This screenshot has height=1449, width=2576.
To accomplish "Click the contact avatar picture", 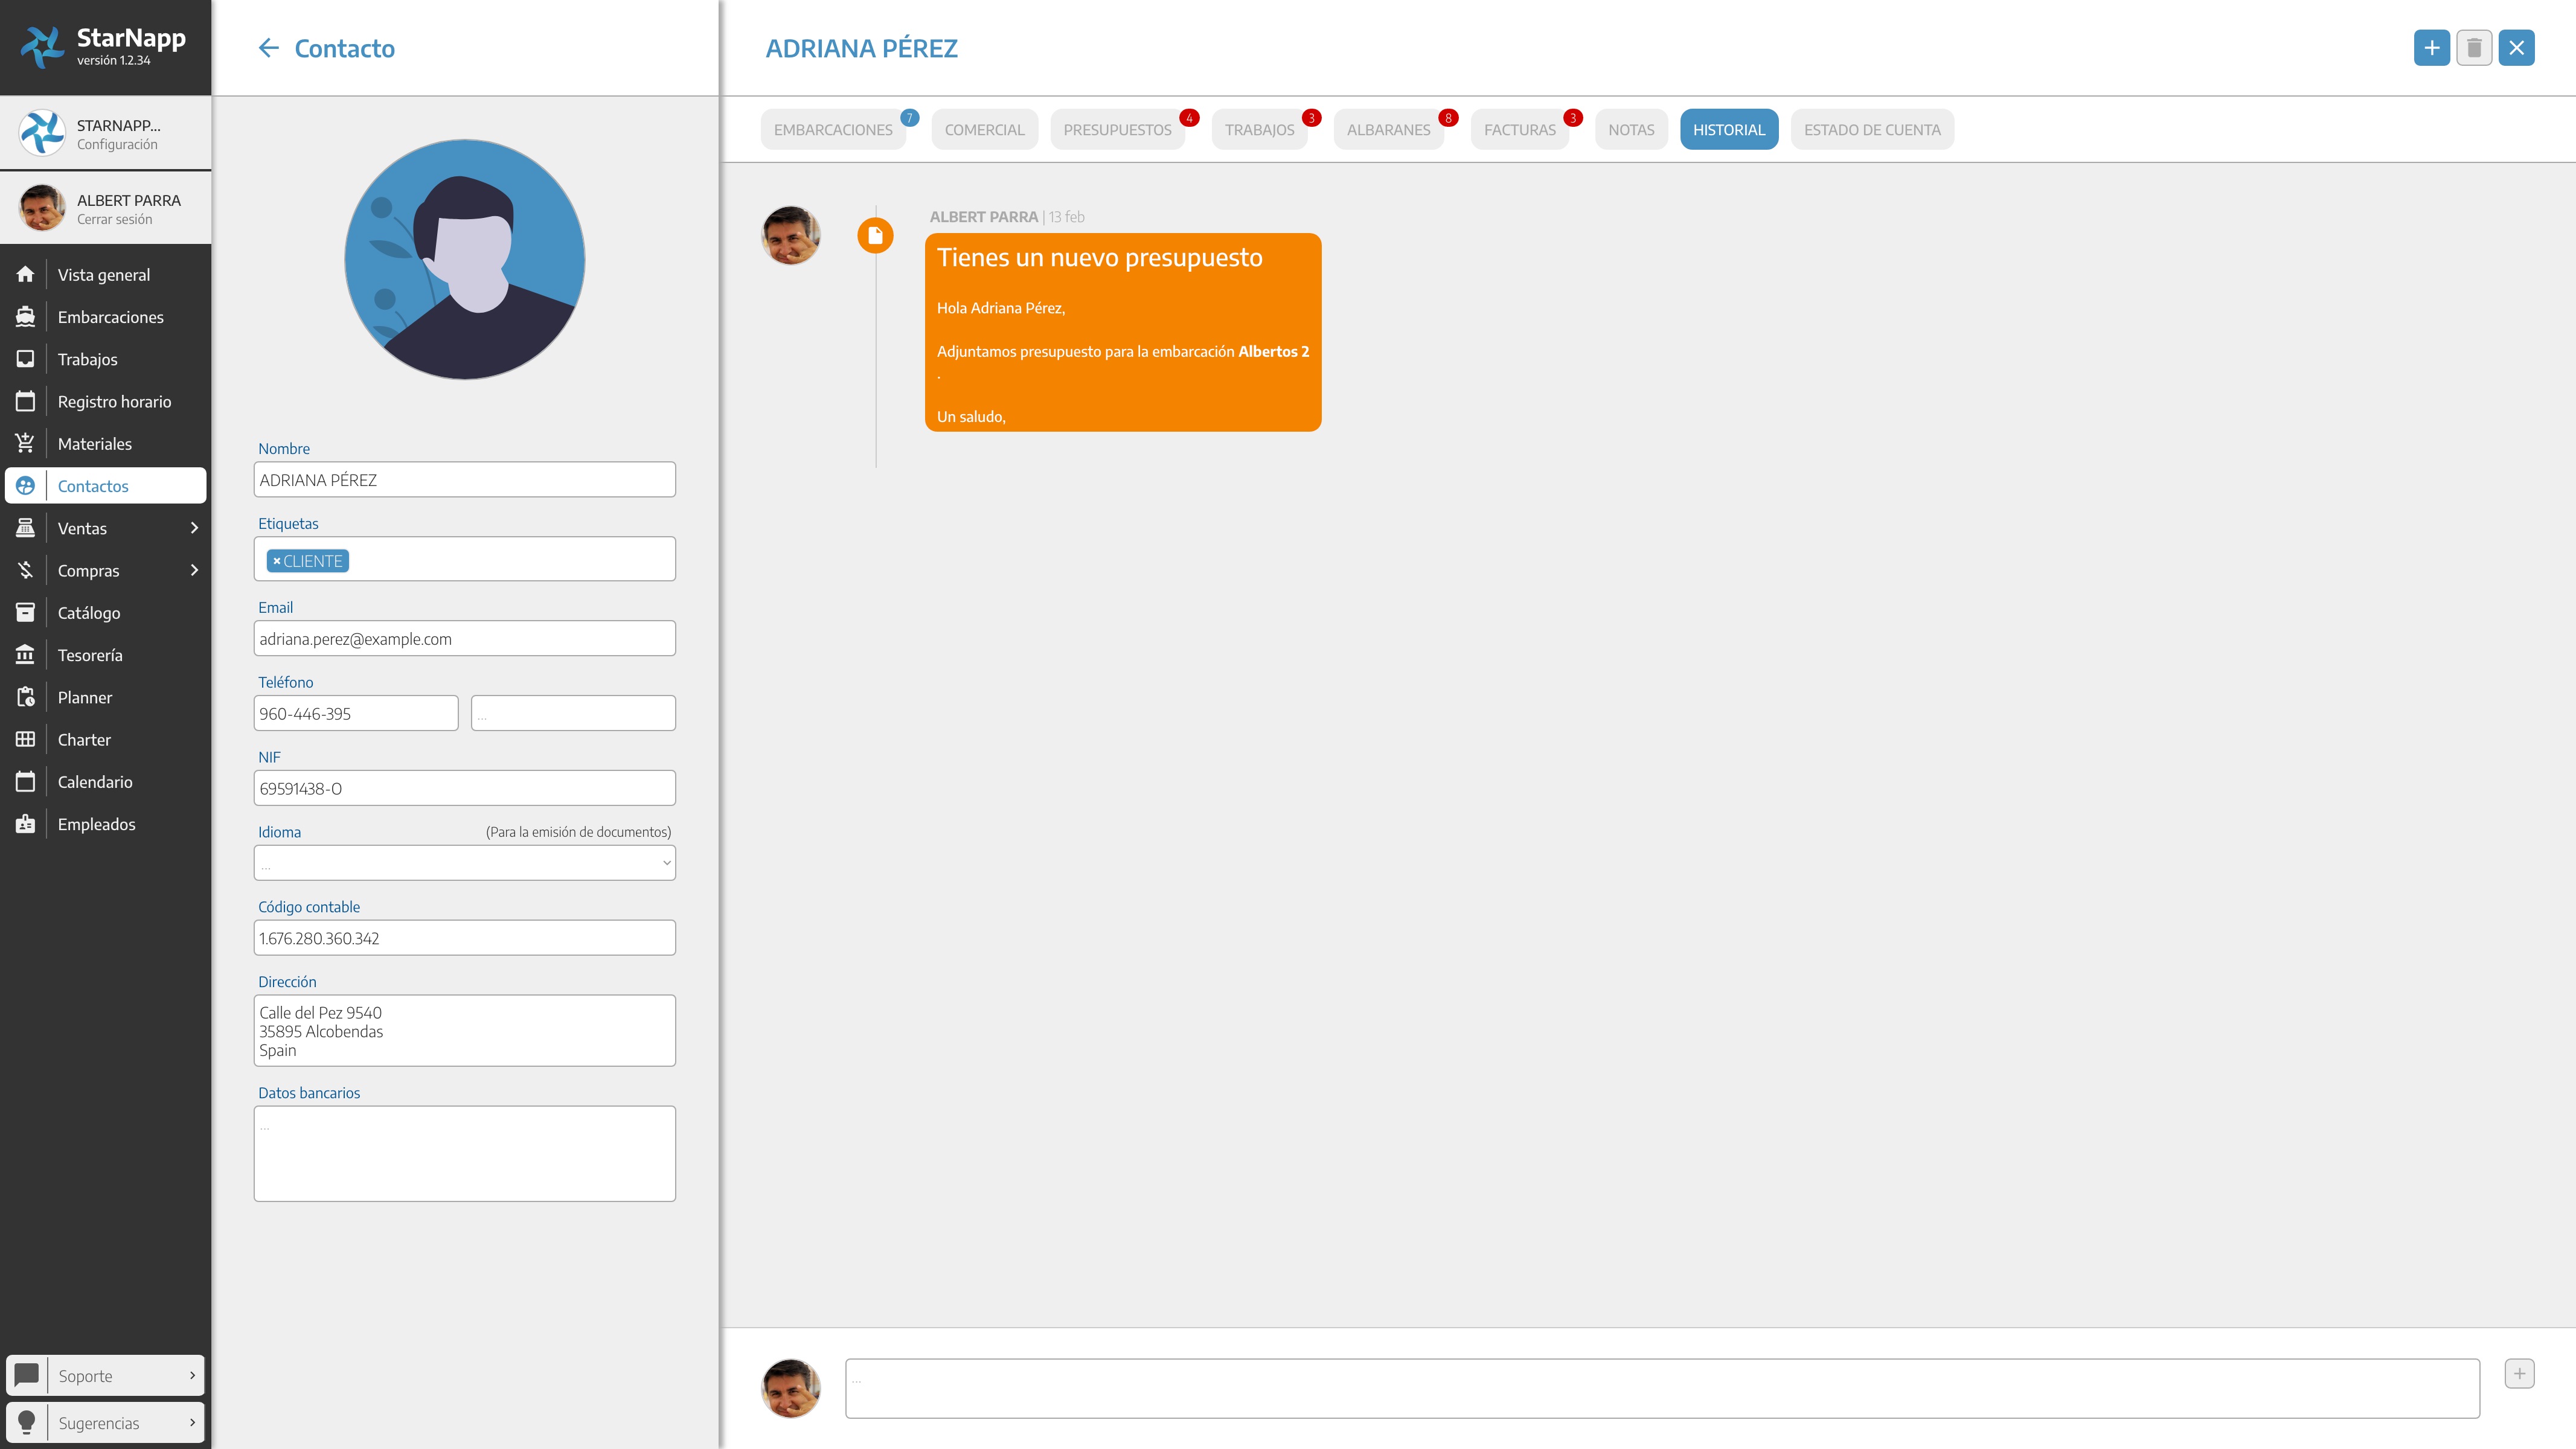I will 465,260.
